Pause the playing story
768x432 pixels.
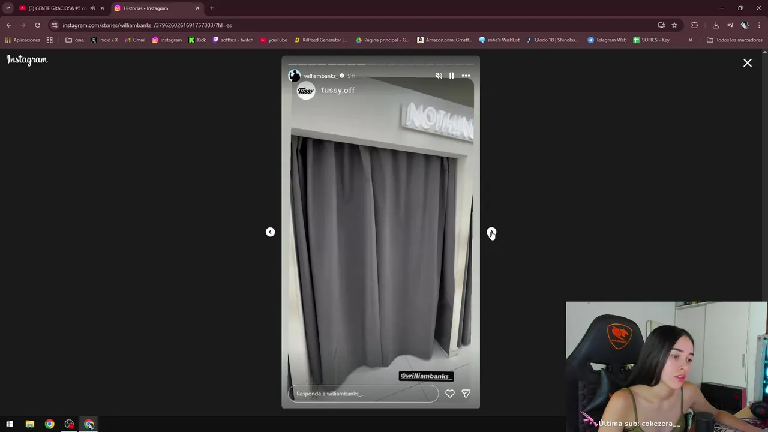coord(451,76)
